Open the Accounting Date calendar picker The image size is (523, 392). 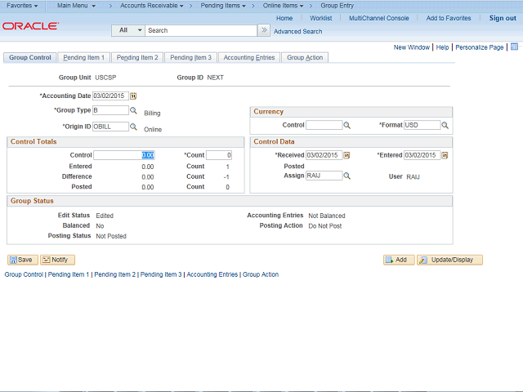134,96
